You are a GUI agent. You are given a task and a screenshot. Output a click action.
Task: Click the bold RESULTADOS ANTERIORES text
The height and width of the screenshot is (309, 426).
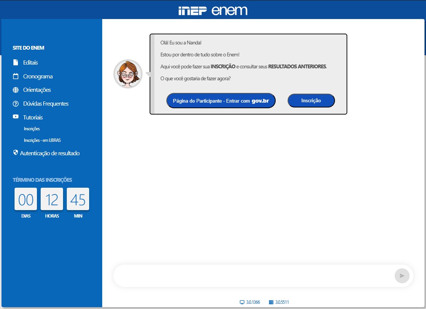[297, 66]
